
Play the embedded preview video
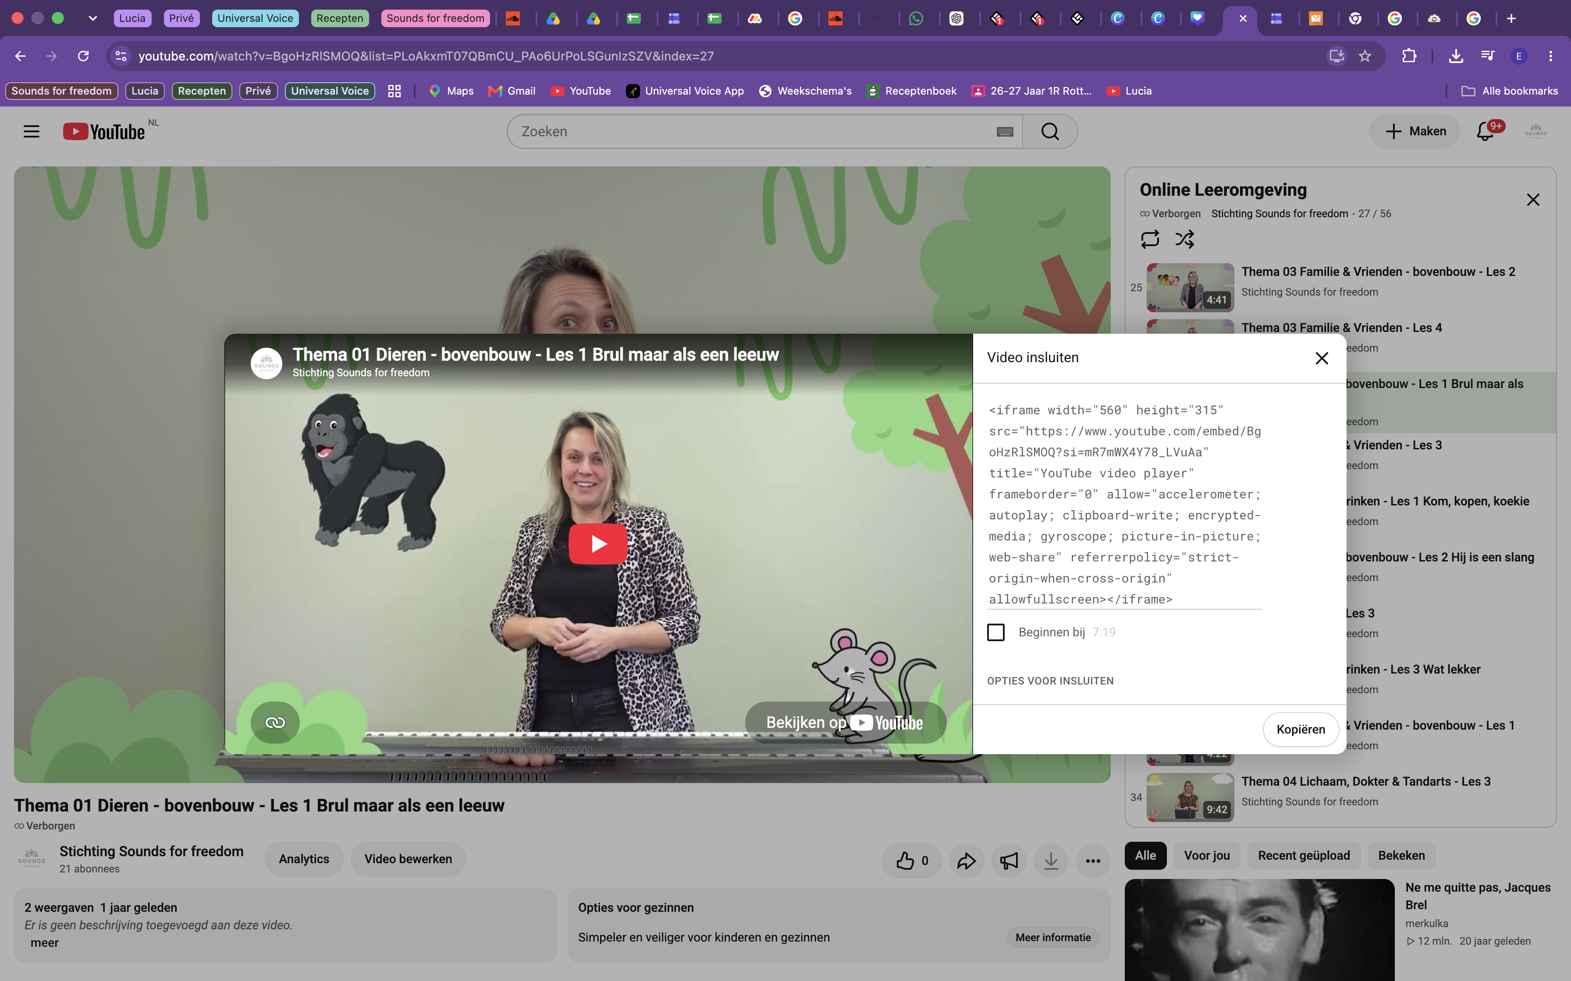coord(598,543)
